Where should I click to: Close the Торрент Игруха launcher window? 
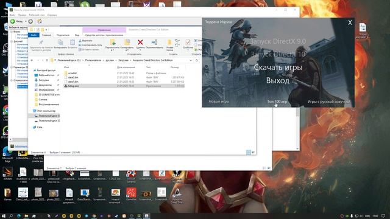(x=350, y=23)
